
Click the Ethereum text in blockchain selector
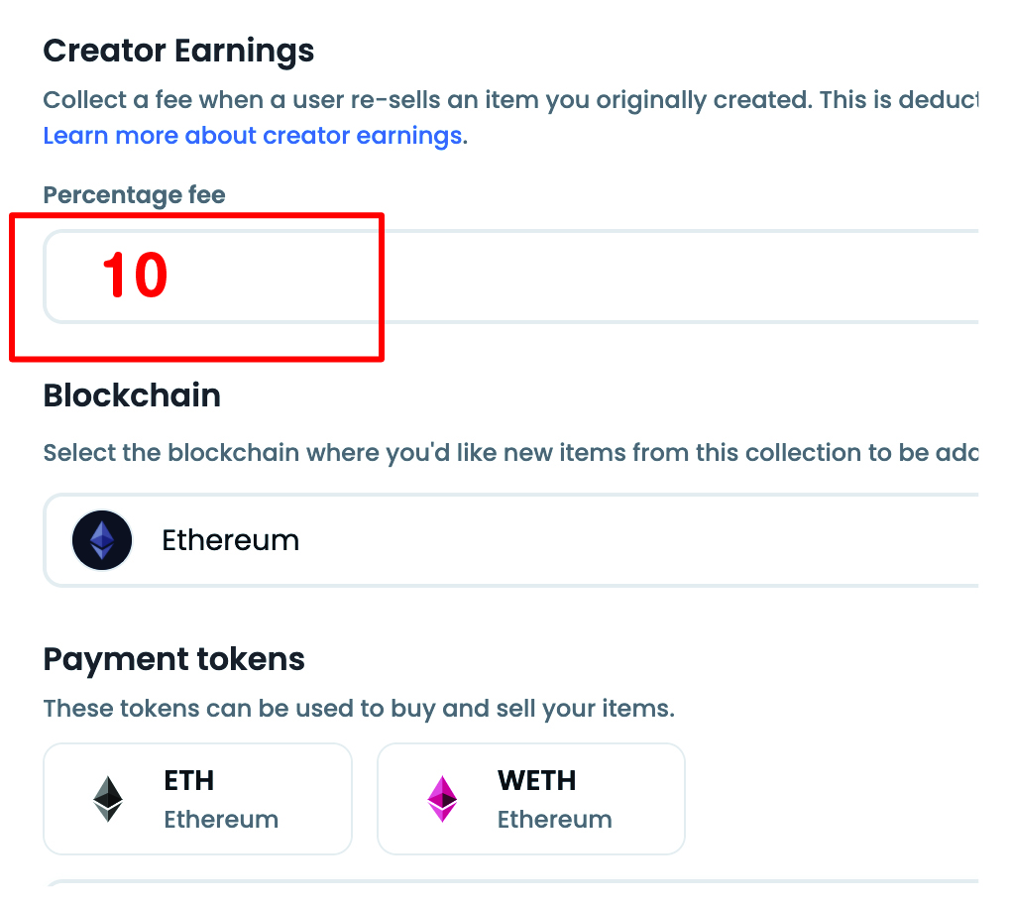[x=230, y=540]
